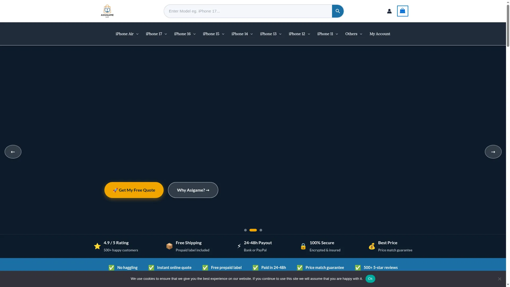
Task: Click the star icon beside 4.9 / 5 Rating
Action: pos(97,246)
